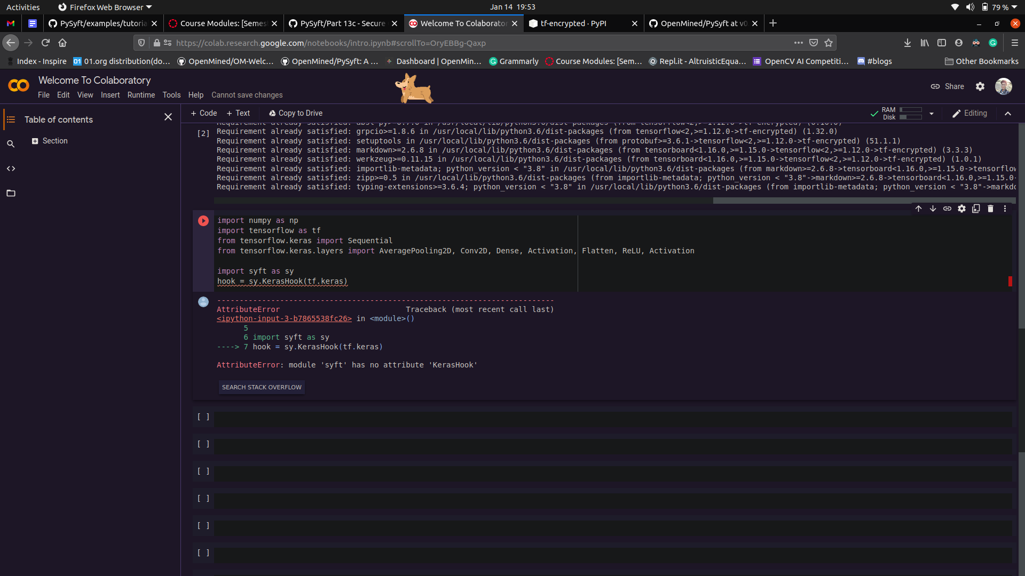The width and height of the screenshot is (1025, 576).
Task: Open the page actions ellipsis in the URL bar
Action: (x=799, y=43)
